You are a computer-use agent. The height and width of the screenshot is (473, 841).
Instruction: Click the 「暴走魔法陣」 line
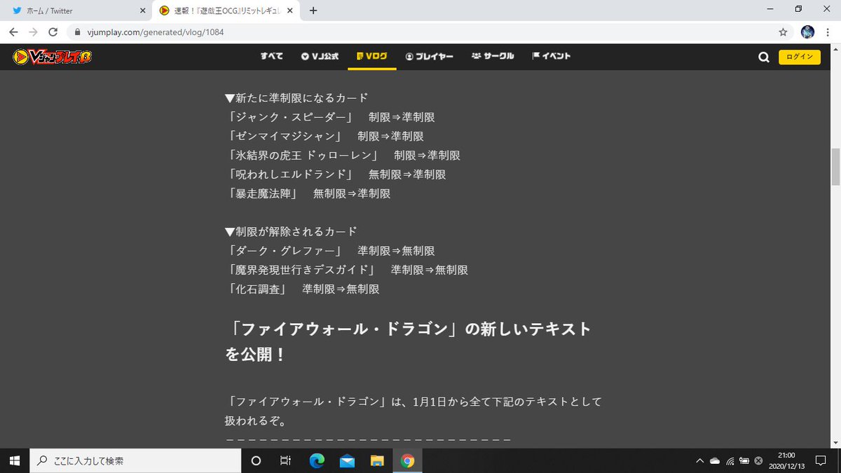click(309, 193)
